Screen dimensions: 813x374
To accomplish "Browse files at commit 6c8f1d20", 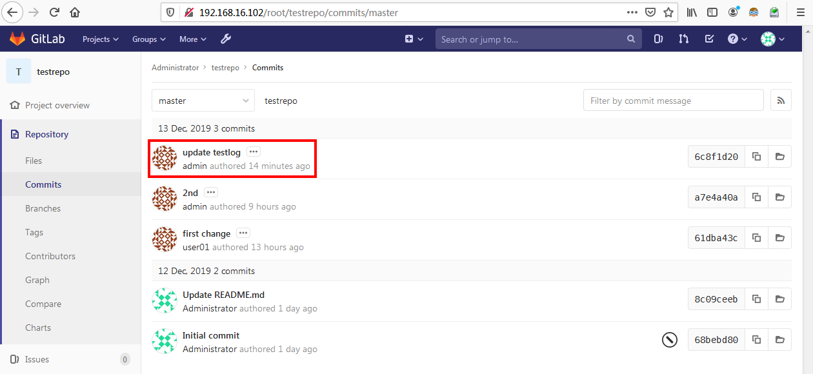I will pos(779,157).
